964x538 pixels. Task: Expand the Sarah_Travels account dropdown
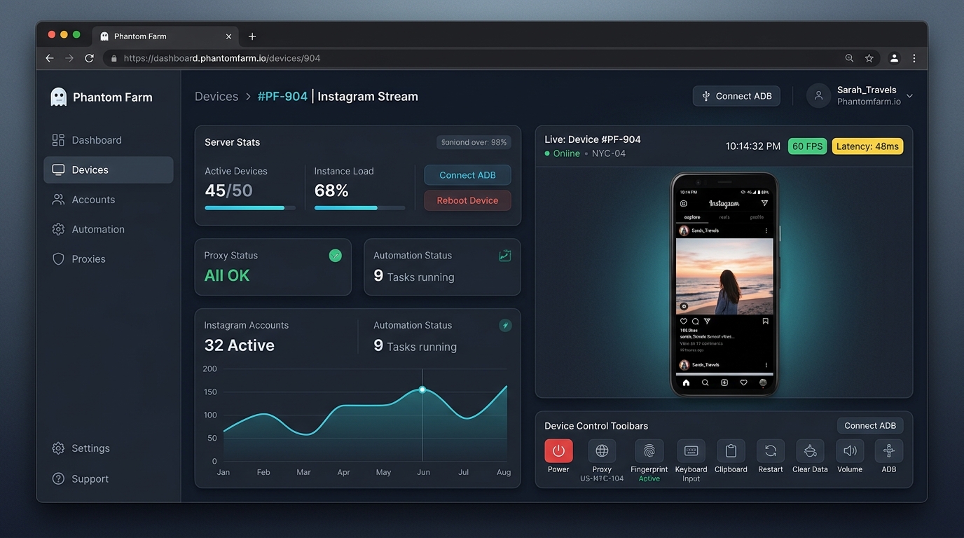(909, 96)
